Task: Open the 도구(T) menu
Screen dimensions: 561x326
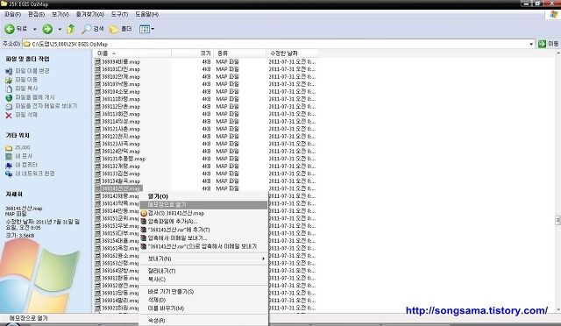Action: pyautogui.click(x=119, y=14)
